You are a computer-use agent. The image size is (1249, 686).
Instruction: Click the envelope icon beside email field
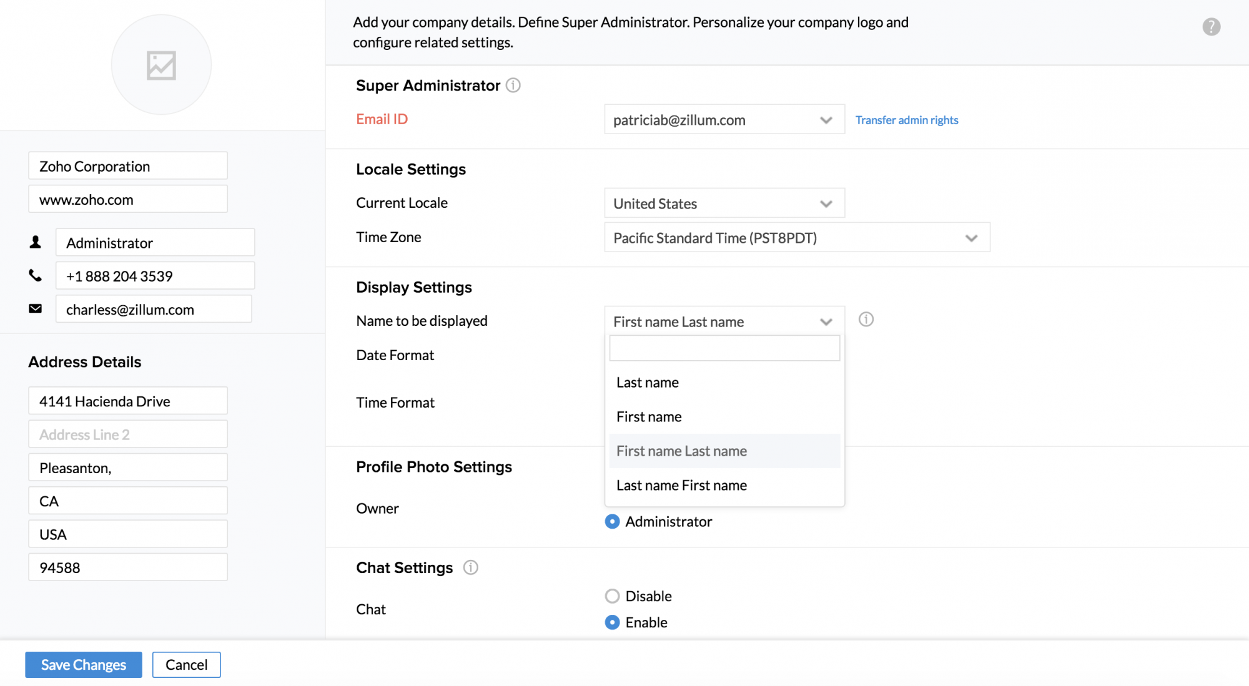pos(36,309)
